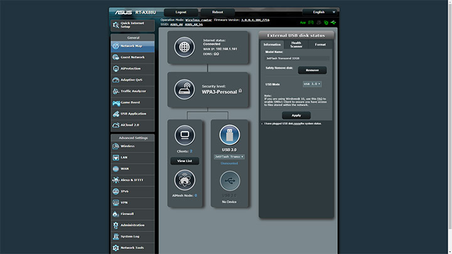Expand the USB Mode dropdown

[312, 83]
